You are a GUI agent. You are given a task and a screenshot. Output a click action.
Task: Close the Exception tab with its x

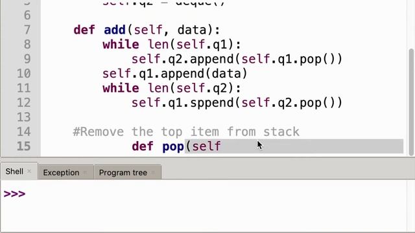[85, 173]
